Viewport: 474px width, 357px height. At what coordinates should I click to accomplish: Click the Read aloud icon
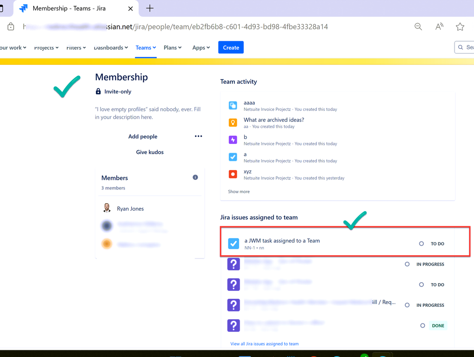click(x=439, y=27)
